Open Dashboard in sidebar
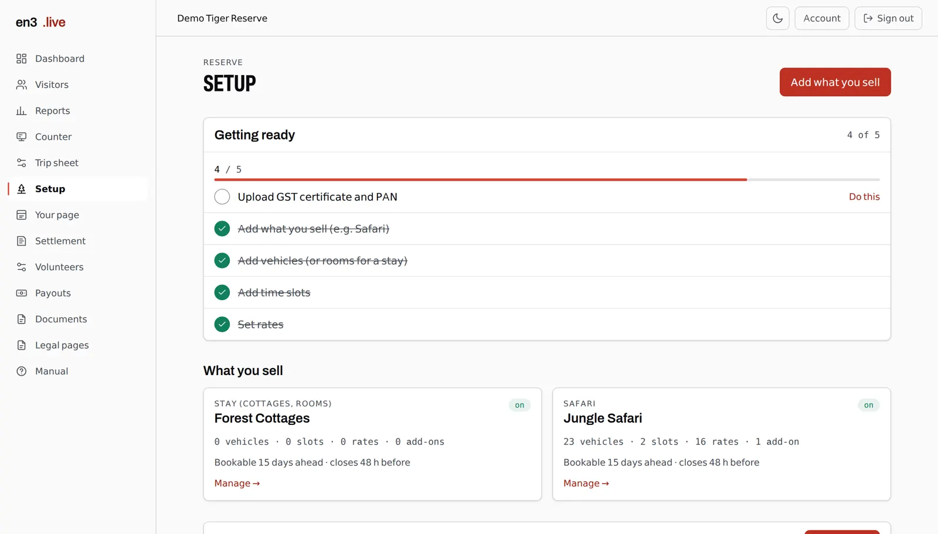 pos(79,59)
